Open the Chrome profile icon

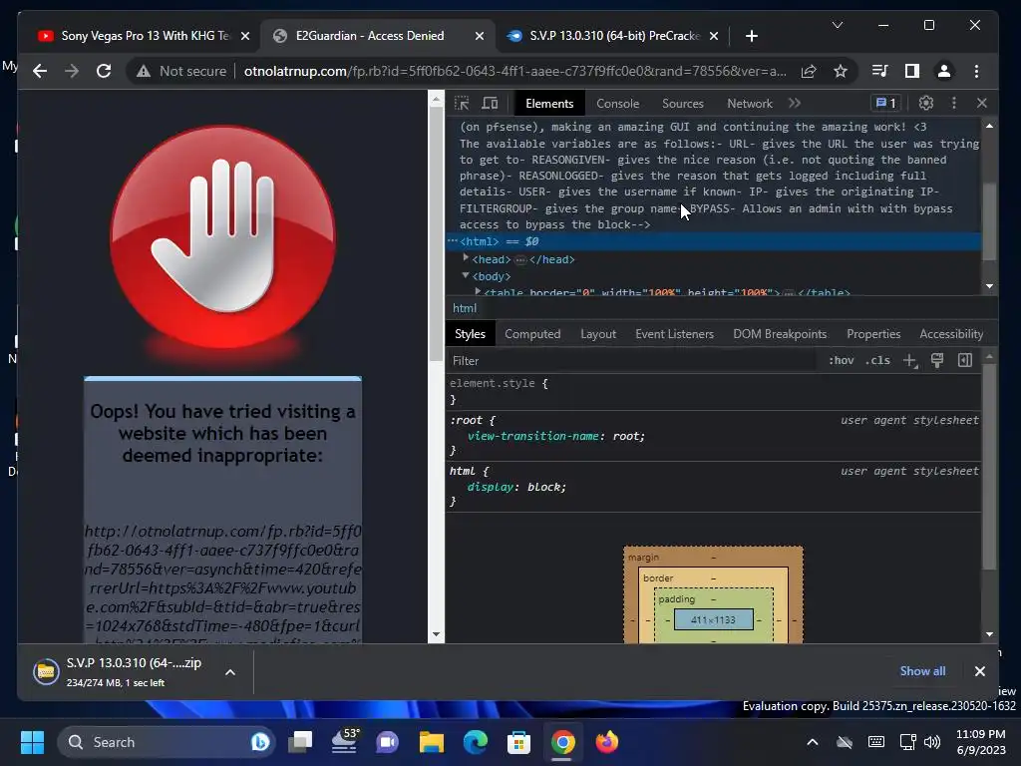(943, 71)
